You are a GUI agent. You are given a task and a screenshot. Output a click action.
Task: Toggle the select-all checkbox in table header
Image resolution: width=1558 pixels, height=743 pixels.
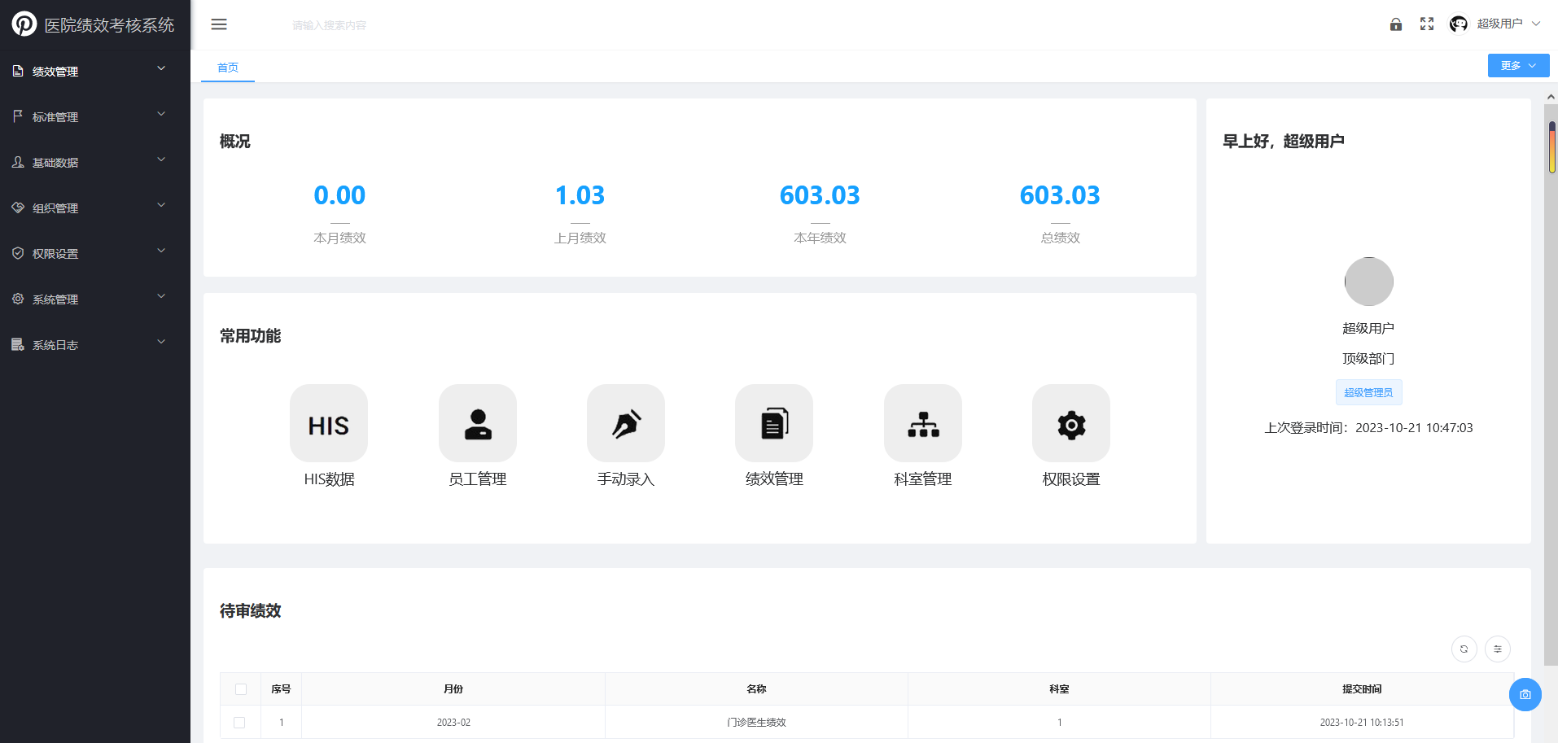pyautogui.click(x=241, y=689)
